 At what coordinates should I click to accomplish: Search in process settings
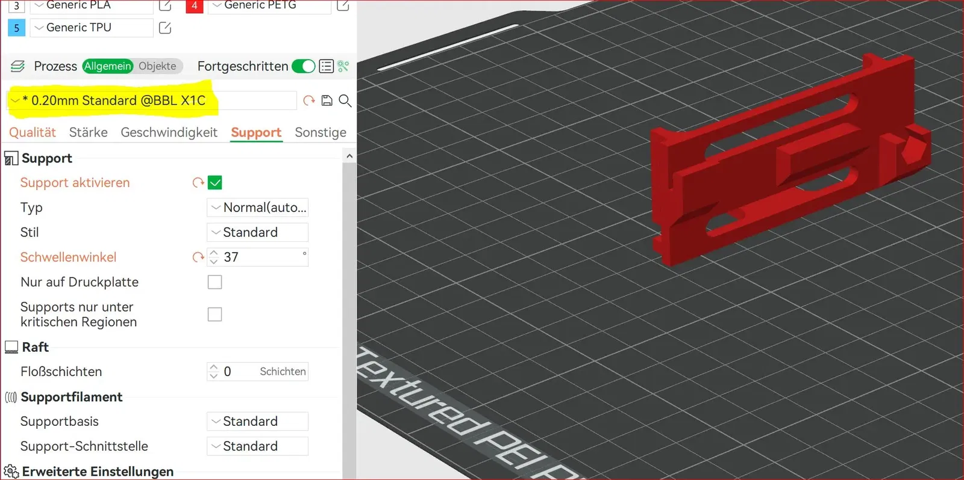click(x=345, y=100)
